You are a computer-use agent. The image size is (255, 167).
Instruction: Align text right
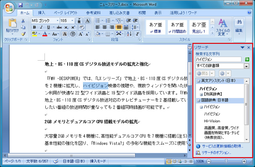(x=112, y=27)
